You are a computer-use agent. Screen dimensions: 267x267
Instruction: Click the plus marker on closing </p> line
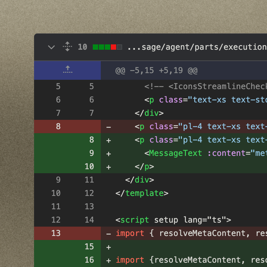coord(108,167)
